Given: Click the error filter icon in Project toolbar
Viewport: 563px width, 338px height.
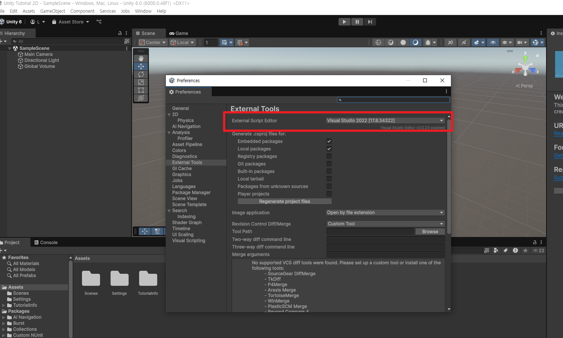Looking at the screenshot, I should 515,250.
